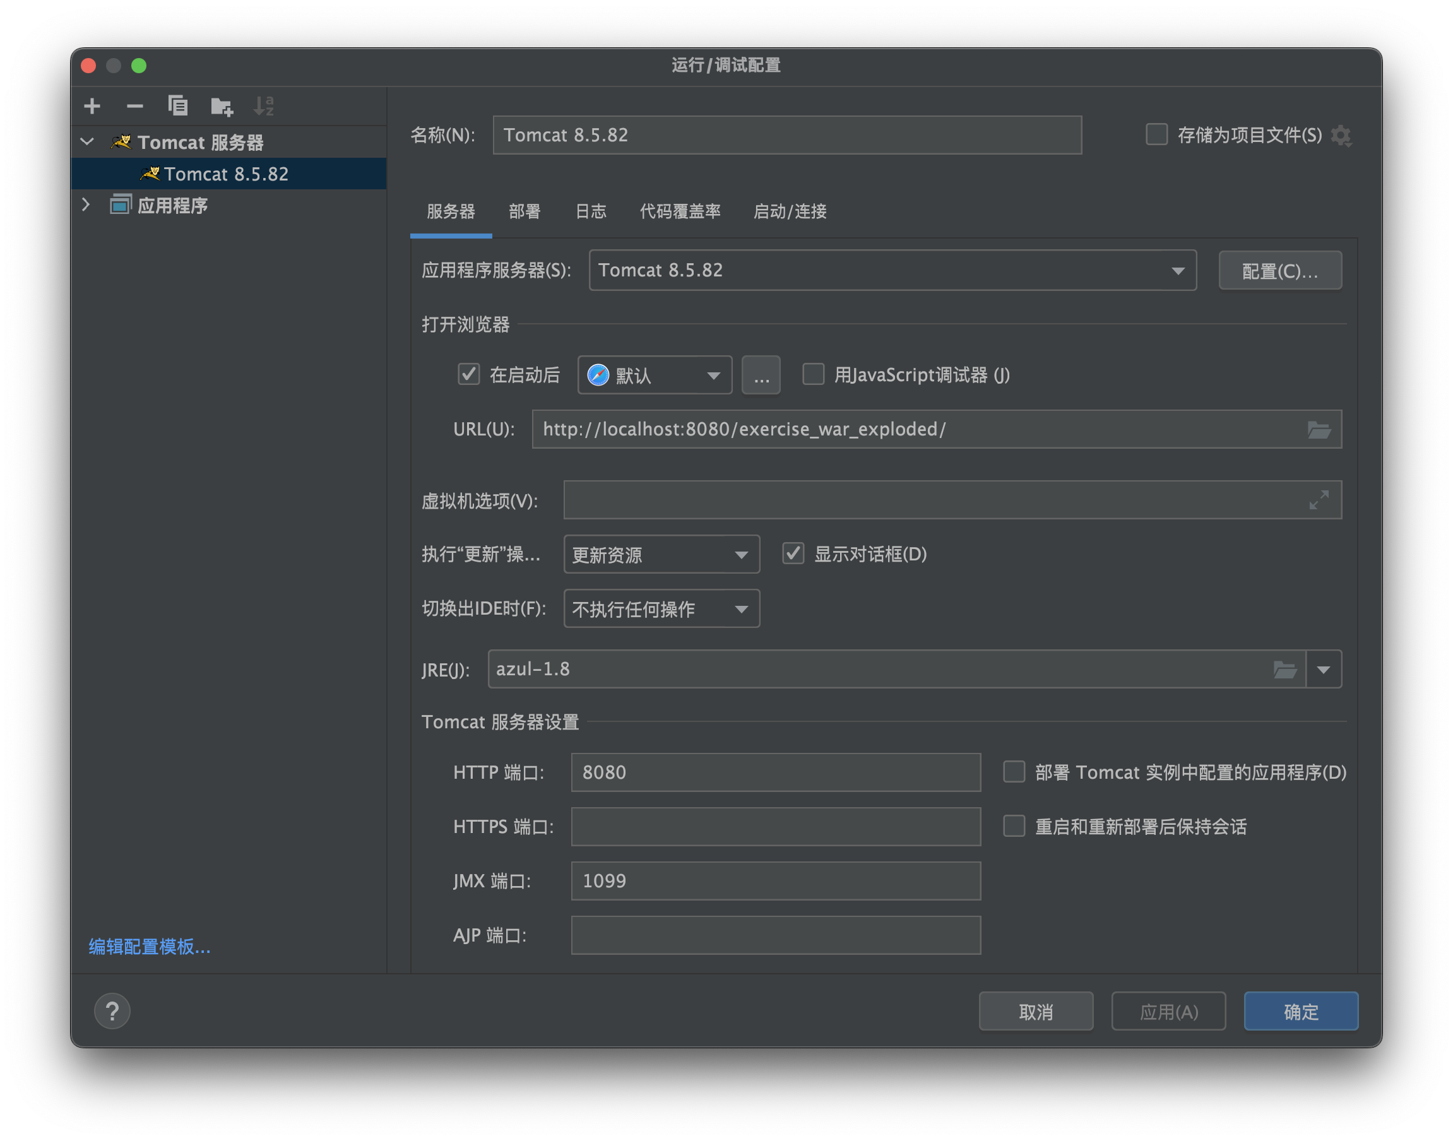Toggle 存储为项目文件 checkbox
This screenshot has height=1141, width=1453.
[x=1156, y=134]
